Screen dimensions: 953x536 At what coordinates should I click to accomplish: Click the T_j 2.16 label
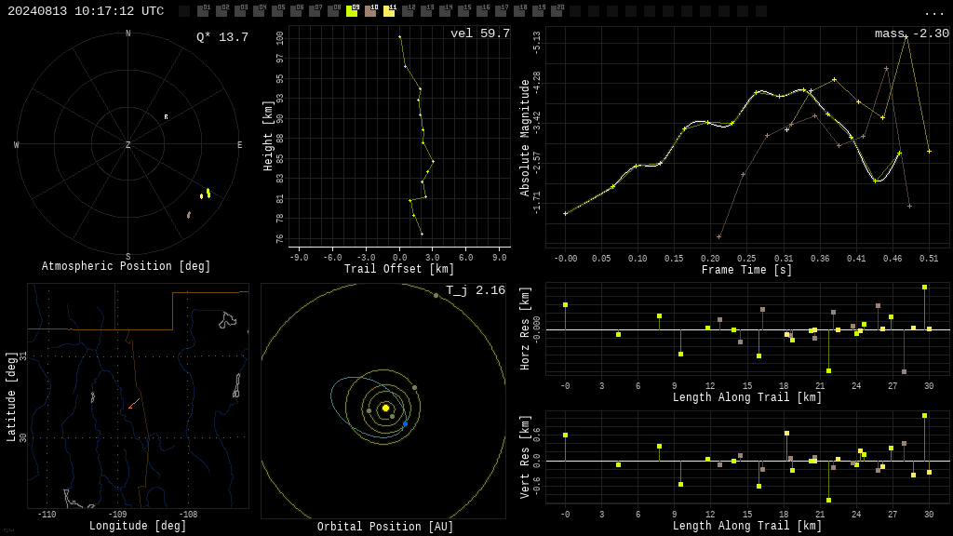476,290
